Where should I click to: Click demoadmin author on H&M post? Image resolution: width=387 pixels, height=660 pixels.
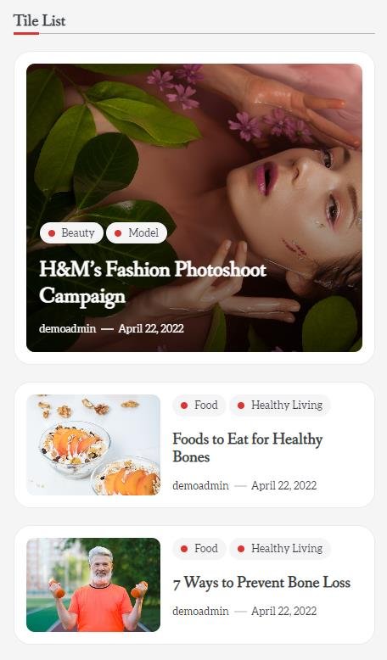(67, 329)
